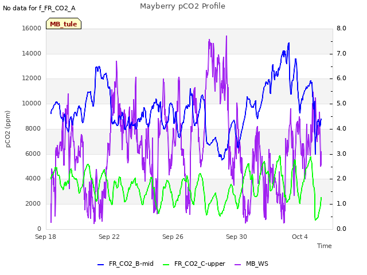Click the 12000 left axis tick label

click(x=32, y=78)
